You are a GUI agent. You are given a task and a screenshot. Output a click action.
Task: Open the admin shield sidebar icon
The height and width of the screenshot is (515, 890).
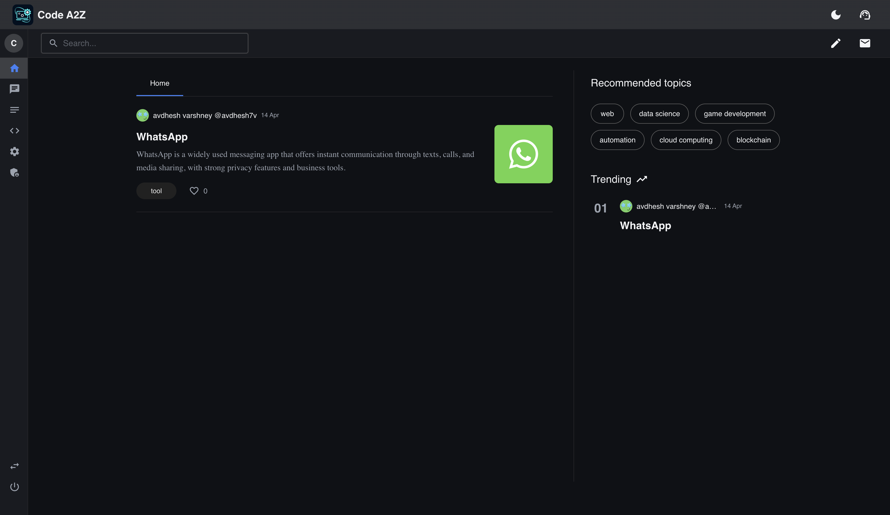pos(14,173)
